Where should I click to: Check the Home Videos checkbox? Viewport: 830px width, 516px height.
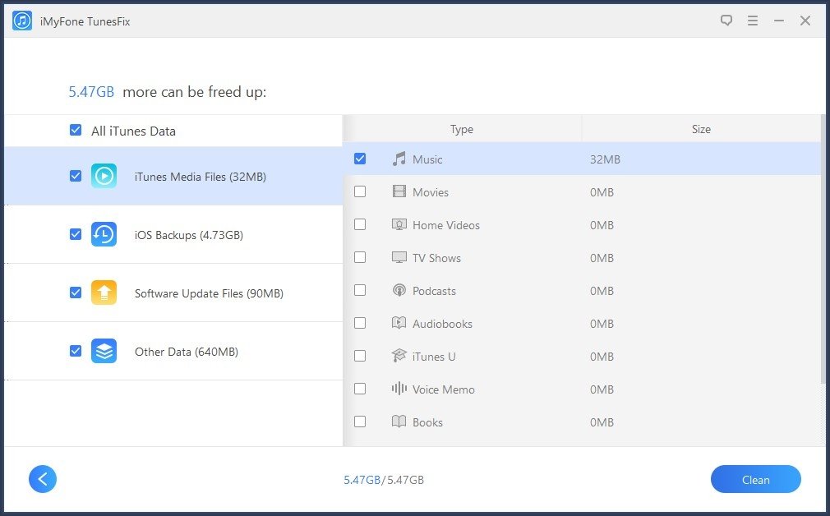[360, 224]
